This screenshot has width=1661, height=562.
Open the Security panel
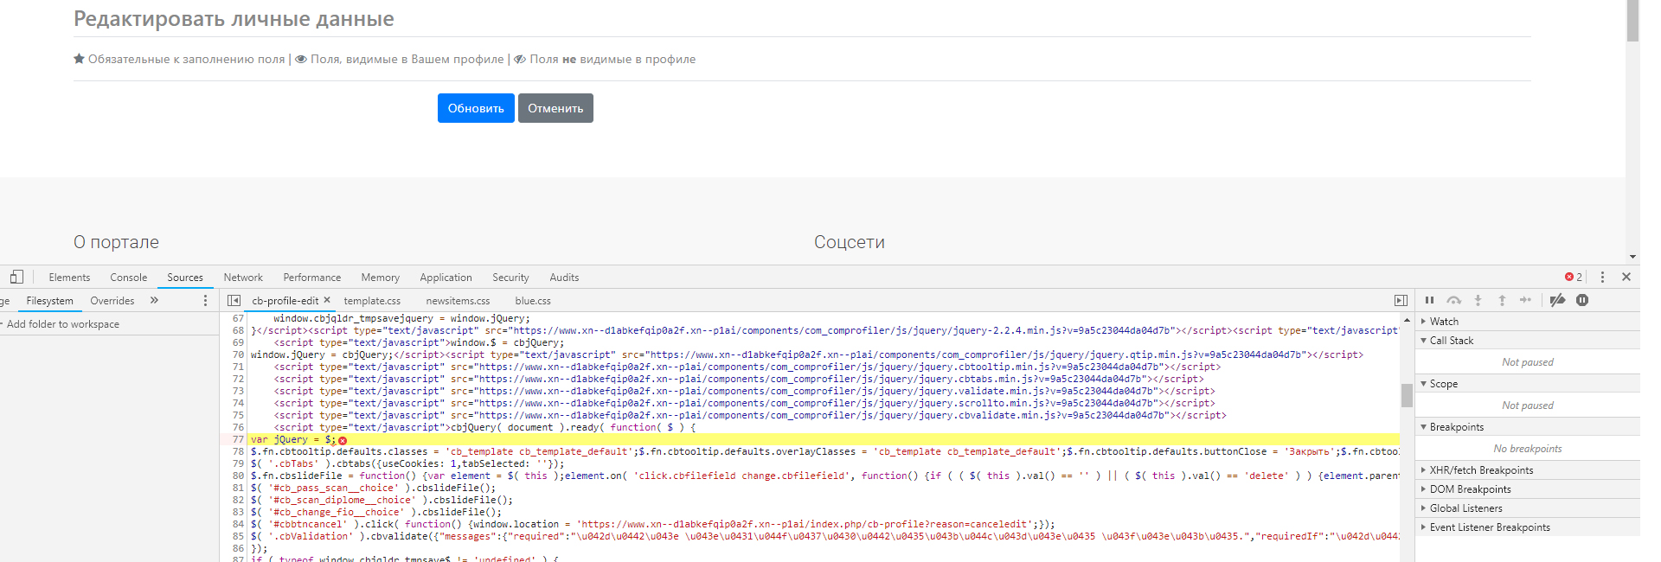pos(510,277)
